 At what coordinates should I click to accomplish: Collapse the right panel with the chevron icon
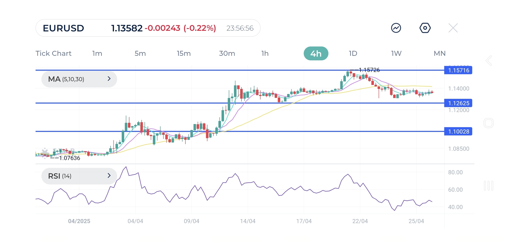coord(488,60)
